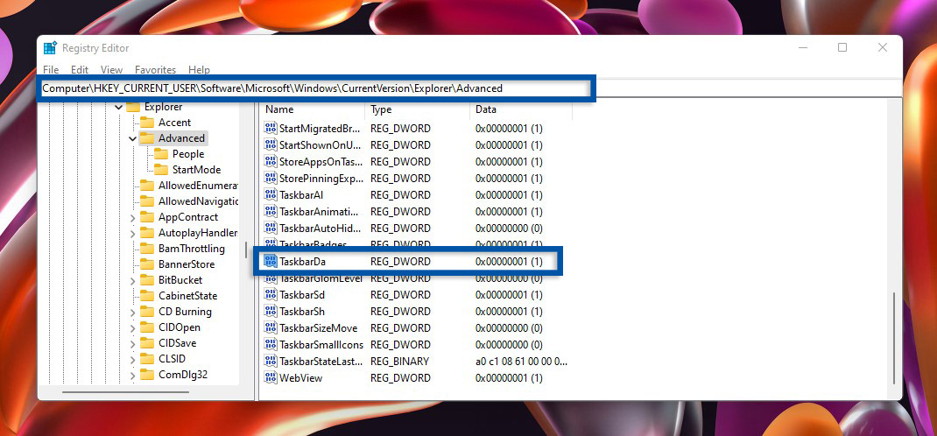Select the CIDSave key label
Viewport: 937px width, 436px height.
(x=178, y=343)
